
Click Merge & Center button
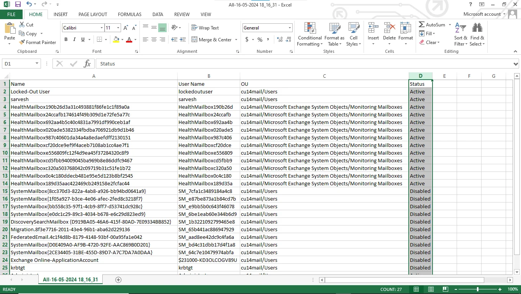click(x=212, y=39)
